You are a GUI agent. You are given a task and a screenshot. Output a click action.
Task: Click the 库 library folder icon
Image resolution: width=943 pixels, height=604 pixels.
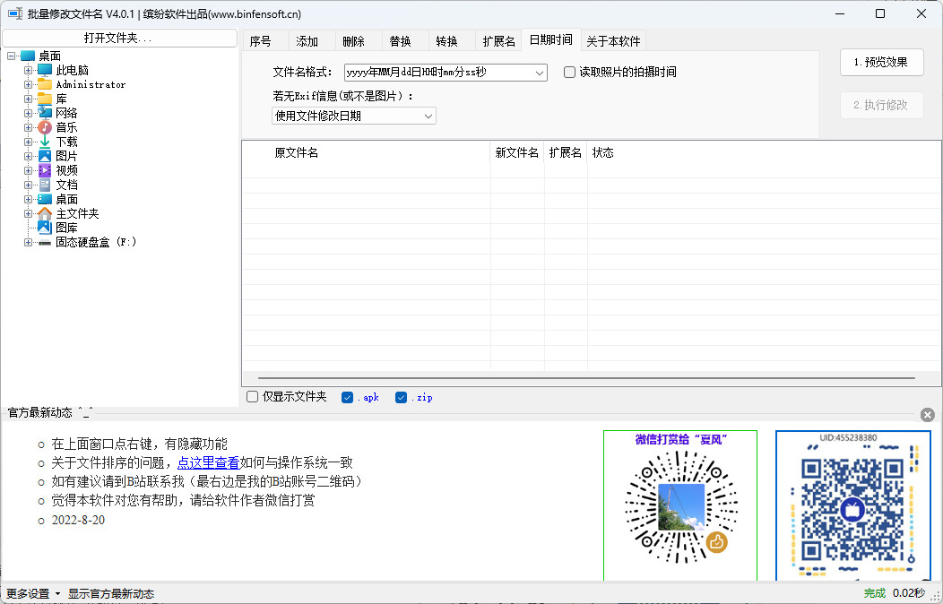(45, 99)
